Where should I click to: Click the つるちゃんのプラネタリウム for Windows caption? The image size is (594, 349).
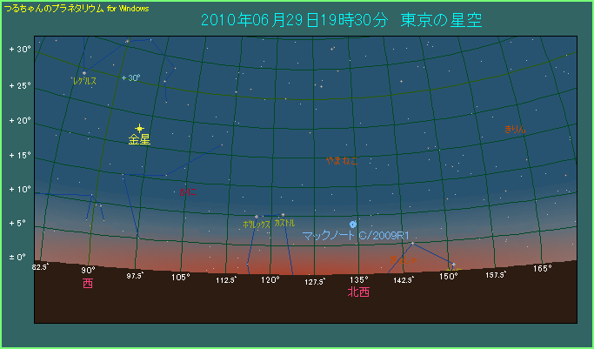77,9
